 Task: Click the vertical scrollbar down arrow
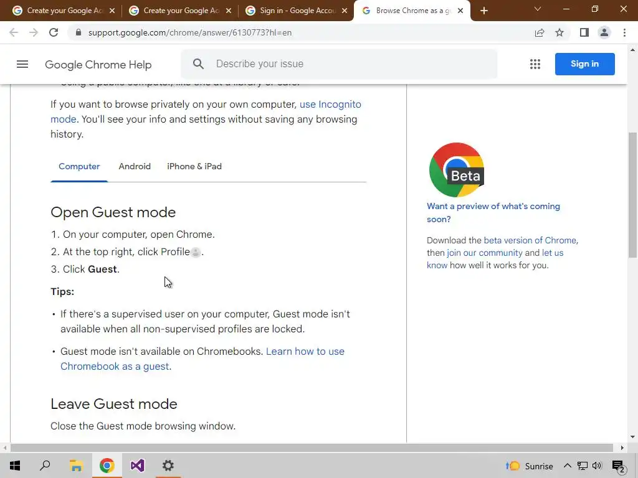coord(632,438)
